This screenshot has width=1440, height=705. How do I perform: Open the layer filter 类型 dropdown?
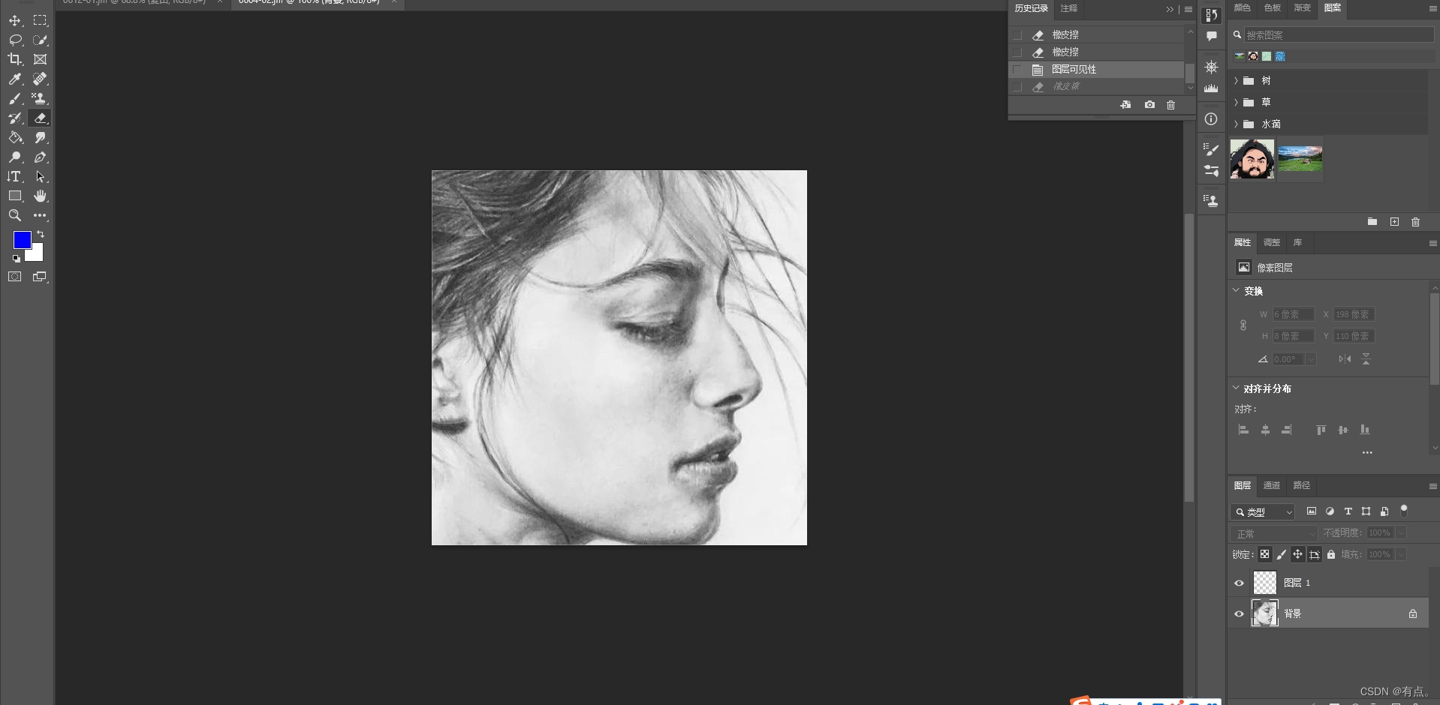pos(1262,511)
